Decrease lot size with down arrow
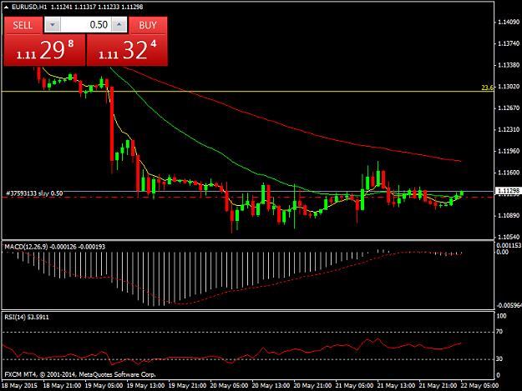This screenshot has width=522, height=391. click(x=53, y=25)
